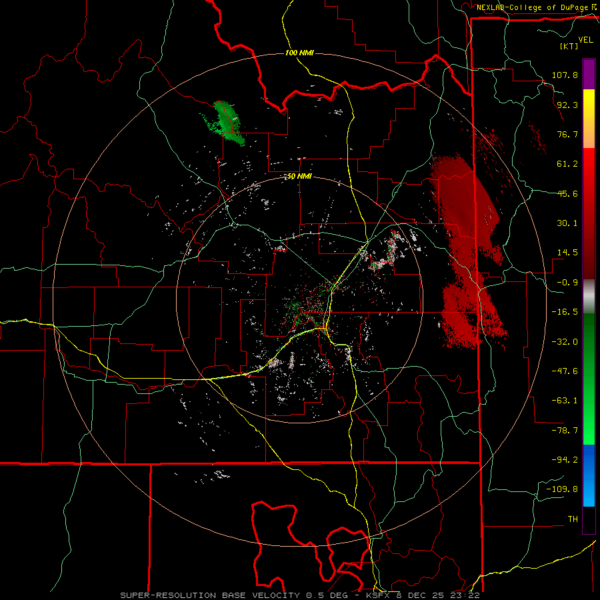Select the 92.3 velocity scale value
Image resolution: width=600 pixels, height=600 pixels.
coord(567,105)
